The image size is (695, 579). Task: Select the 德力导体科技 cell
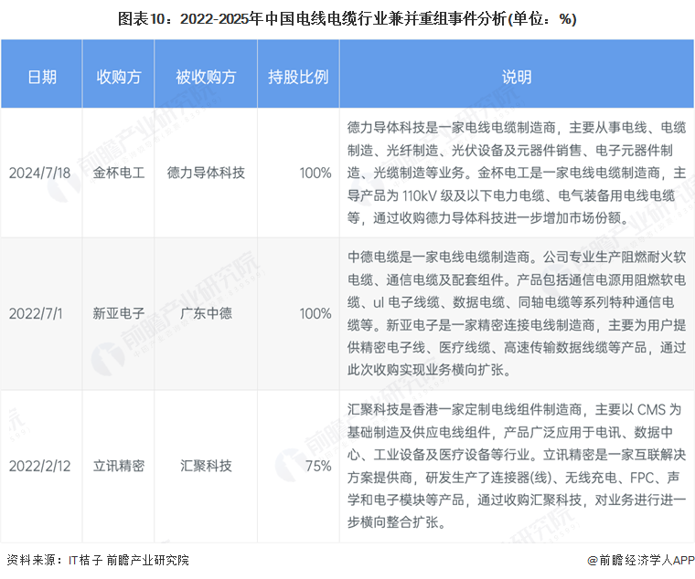click(206, 173)
